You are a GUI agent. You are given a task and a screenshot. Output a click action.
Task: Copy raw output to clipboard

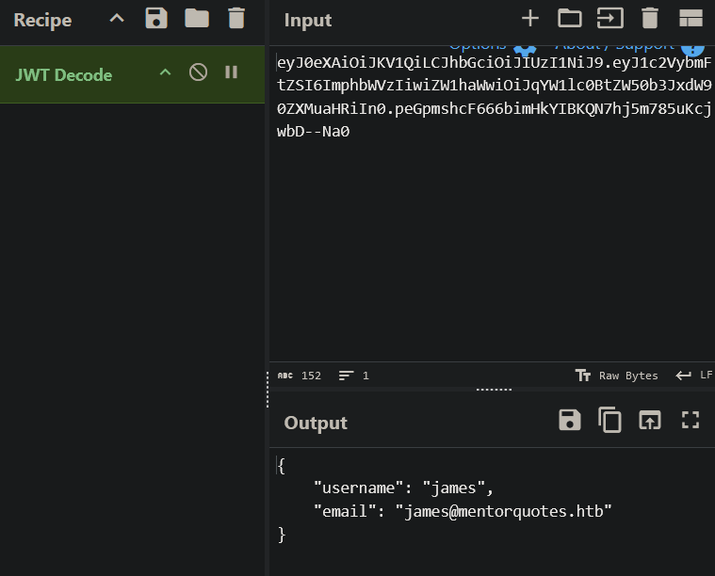[609, 420]
